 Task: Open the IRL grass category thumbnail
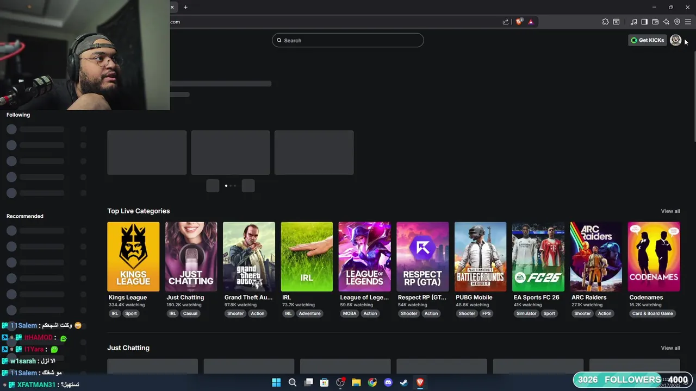click(307, 256)
